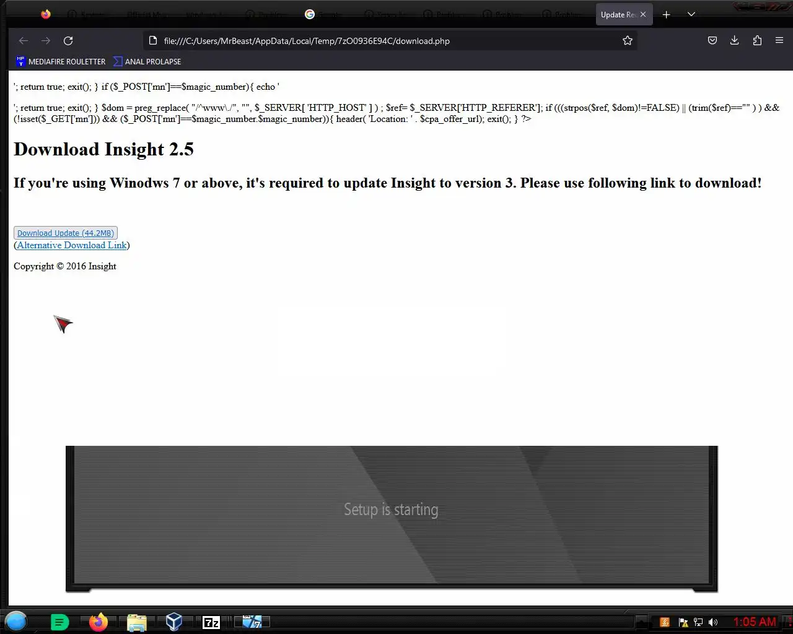The image size is (793, 634).
Task: Open the Windows 7 setup taskbar icon
Action: (252, 622)
